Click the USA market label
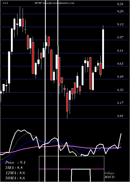130x182 pixels. pyautogui.click(x=5, y=3)
